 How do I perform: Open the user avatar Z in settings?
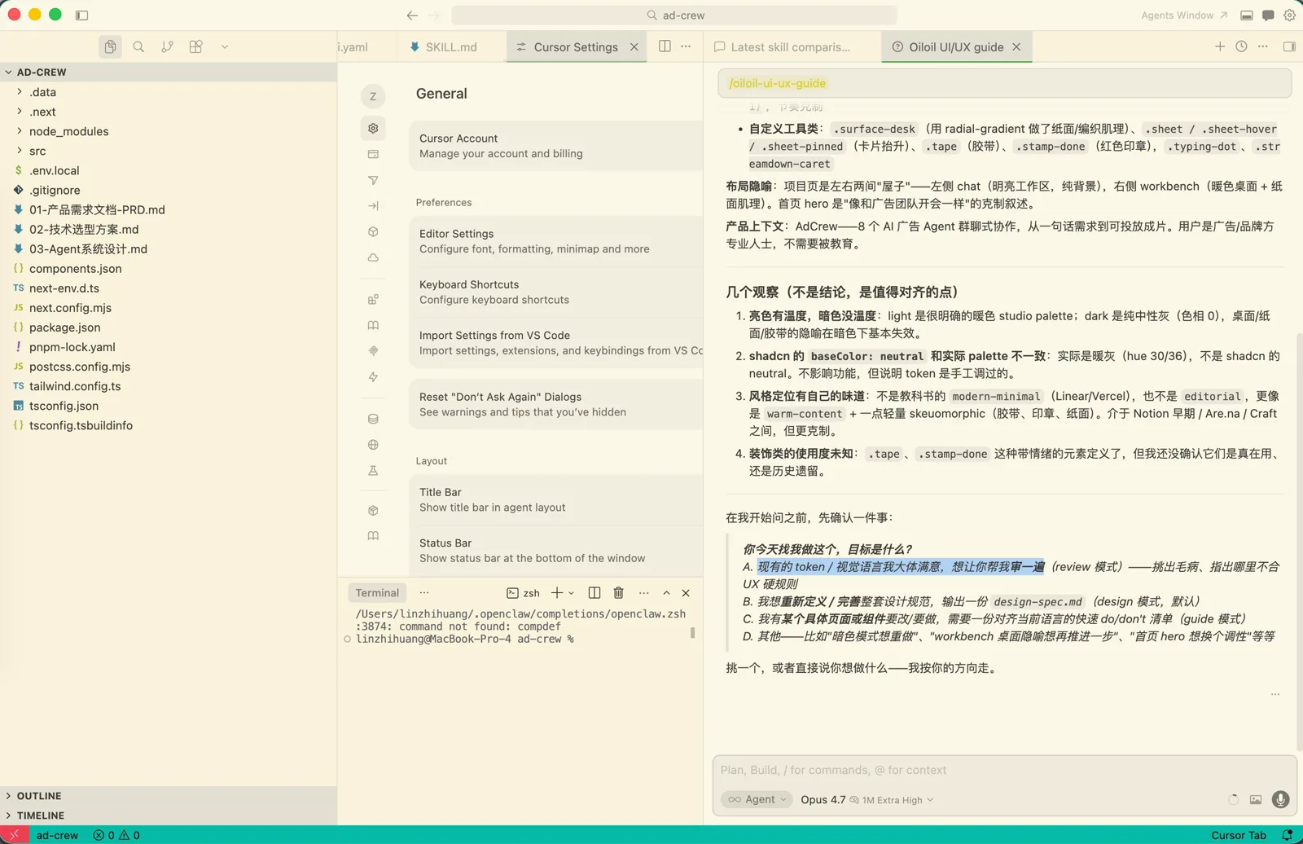373,96
